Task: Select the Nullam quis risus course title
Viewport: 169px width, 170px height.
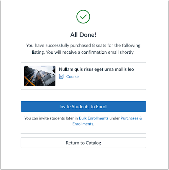Action: (x=96, y=69)
